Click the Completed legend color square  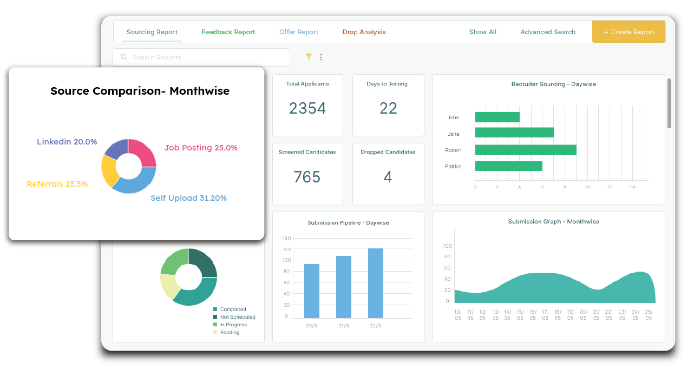tap(215, 310)
